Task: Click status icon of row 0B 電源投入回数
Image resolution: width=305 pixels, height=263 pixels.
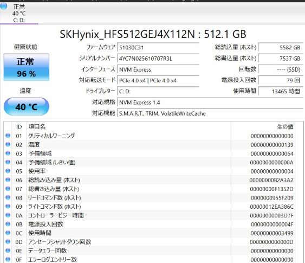Action: [8, 224]
